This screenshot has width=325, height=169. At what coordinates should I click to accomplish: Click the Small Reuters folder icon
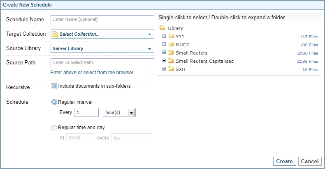click(171, 53)
